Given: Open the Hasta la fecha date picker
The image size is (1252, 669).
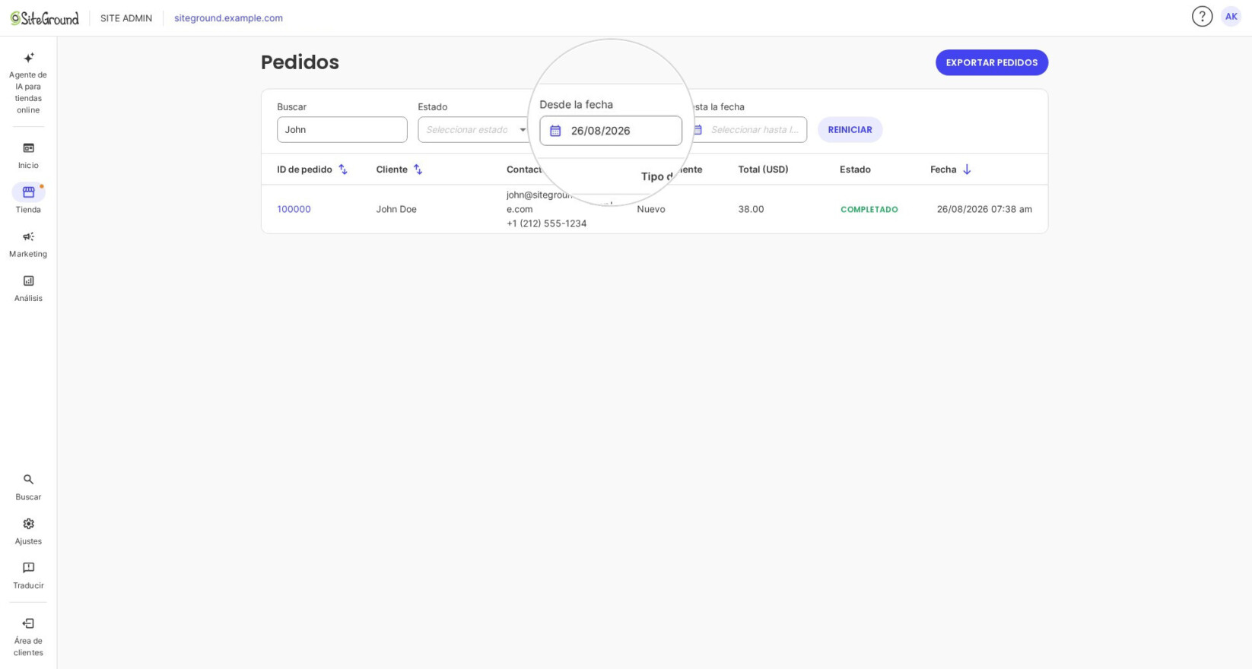Looking at the screenshot, I should point(748,129).
